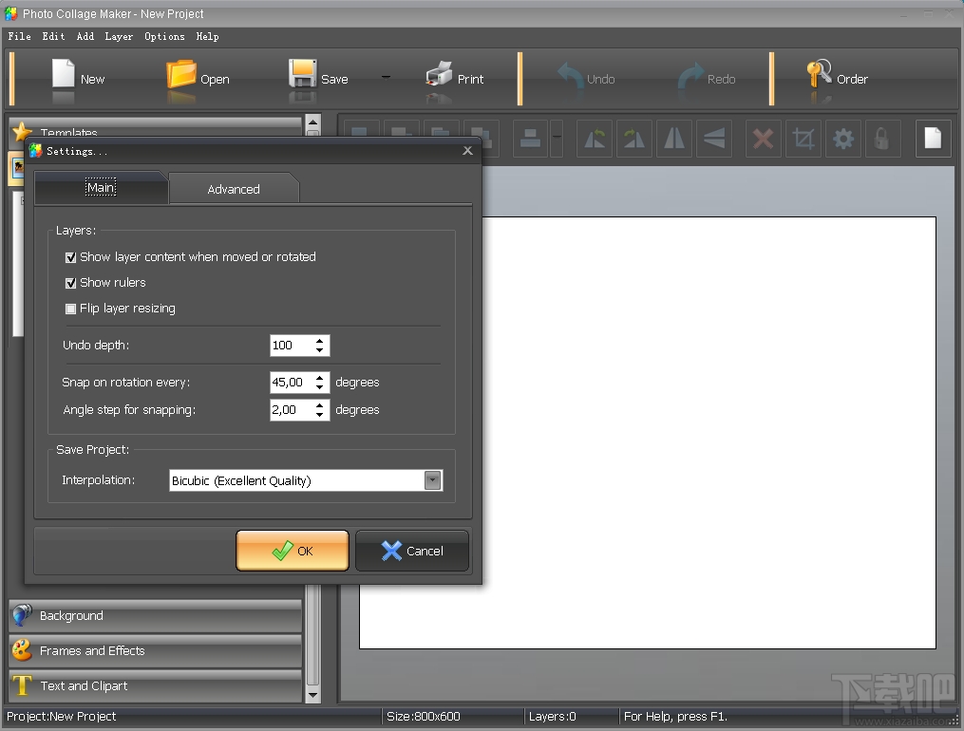Enable Flip layer resizing
This screenshot has width=964, height=731.
pyautogui.click(x=70, y=309)
